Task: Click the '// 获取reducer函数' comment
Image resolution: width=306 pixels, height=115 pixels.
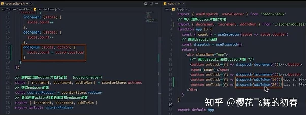Action: click(x=33, y=88)
